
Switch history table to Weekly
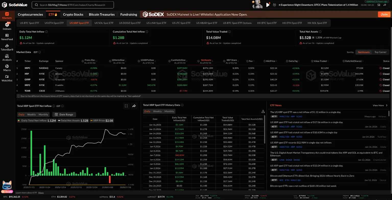157,111
